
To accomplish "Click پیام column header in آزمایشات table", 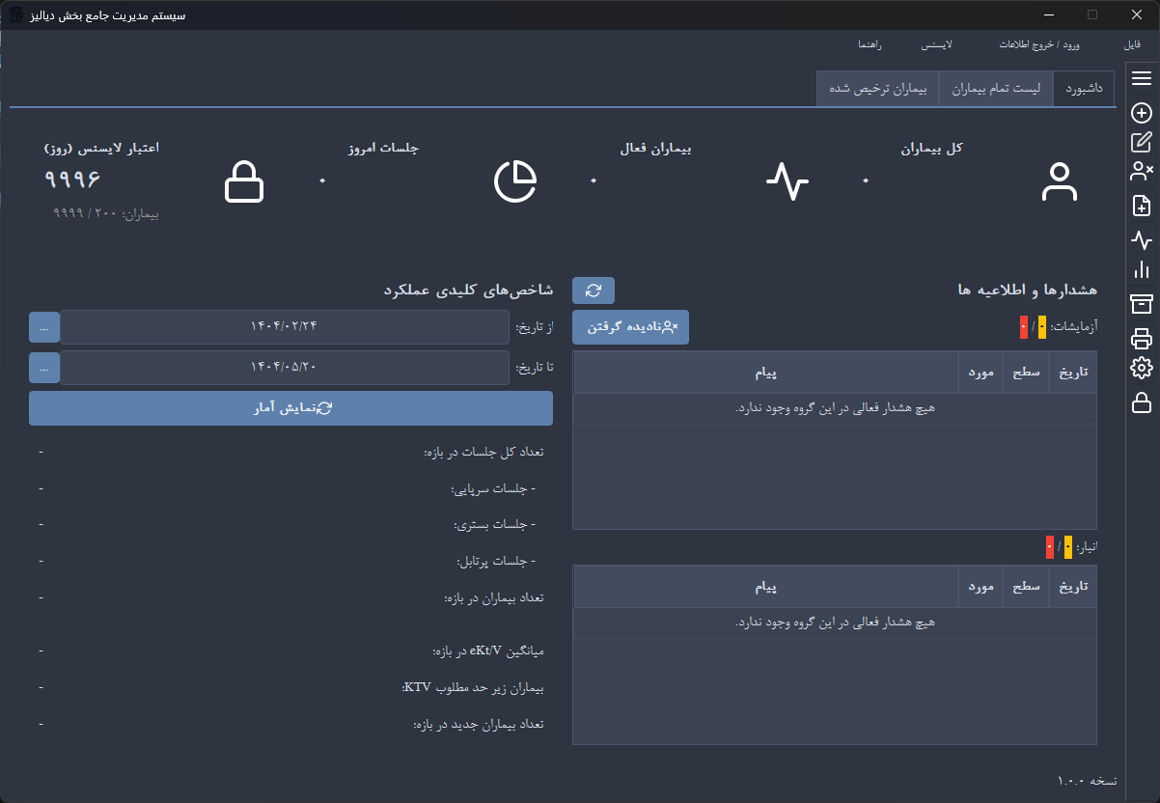I will pyautogui.click(x=766, y=373).
